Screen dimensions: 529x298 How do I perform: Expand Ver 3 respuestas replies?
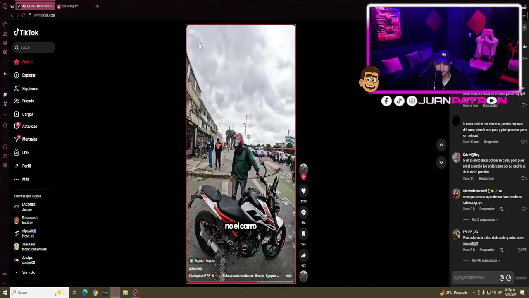click(x=485, y=220)
